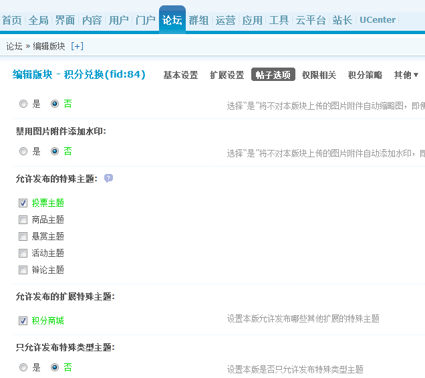Screen dimensions: 425x378
Task: Click the 论坛 breadcrumb text
Action: 14,46
